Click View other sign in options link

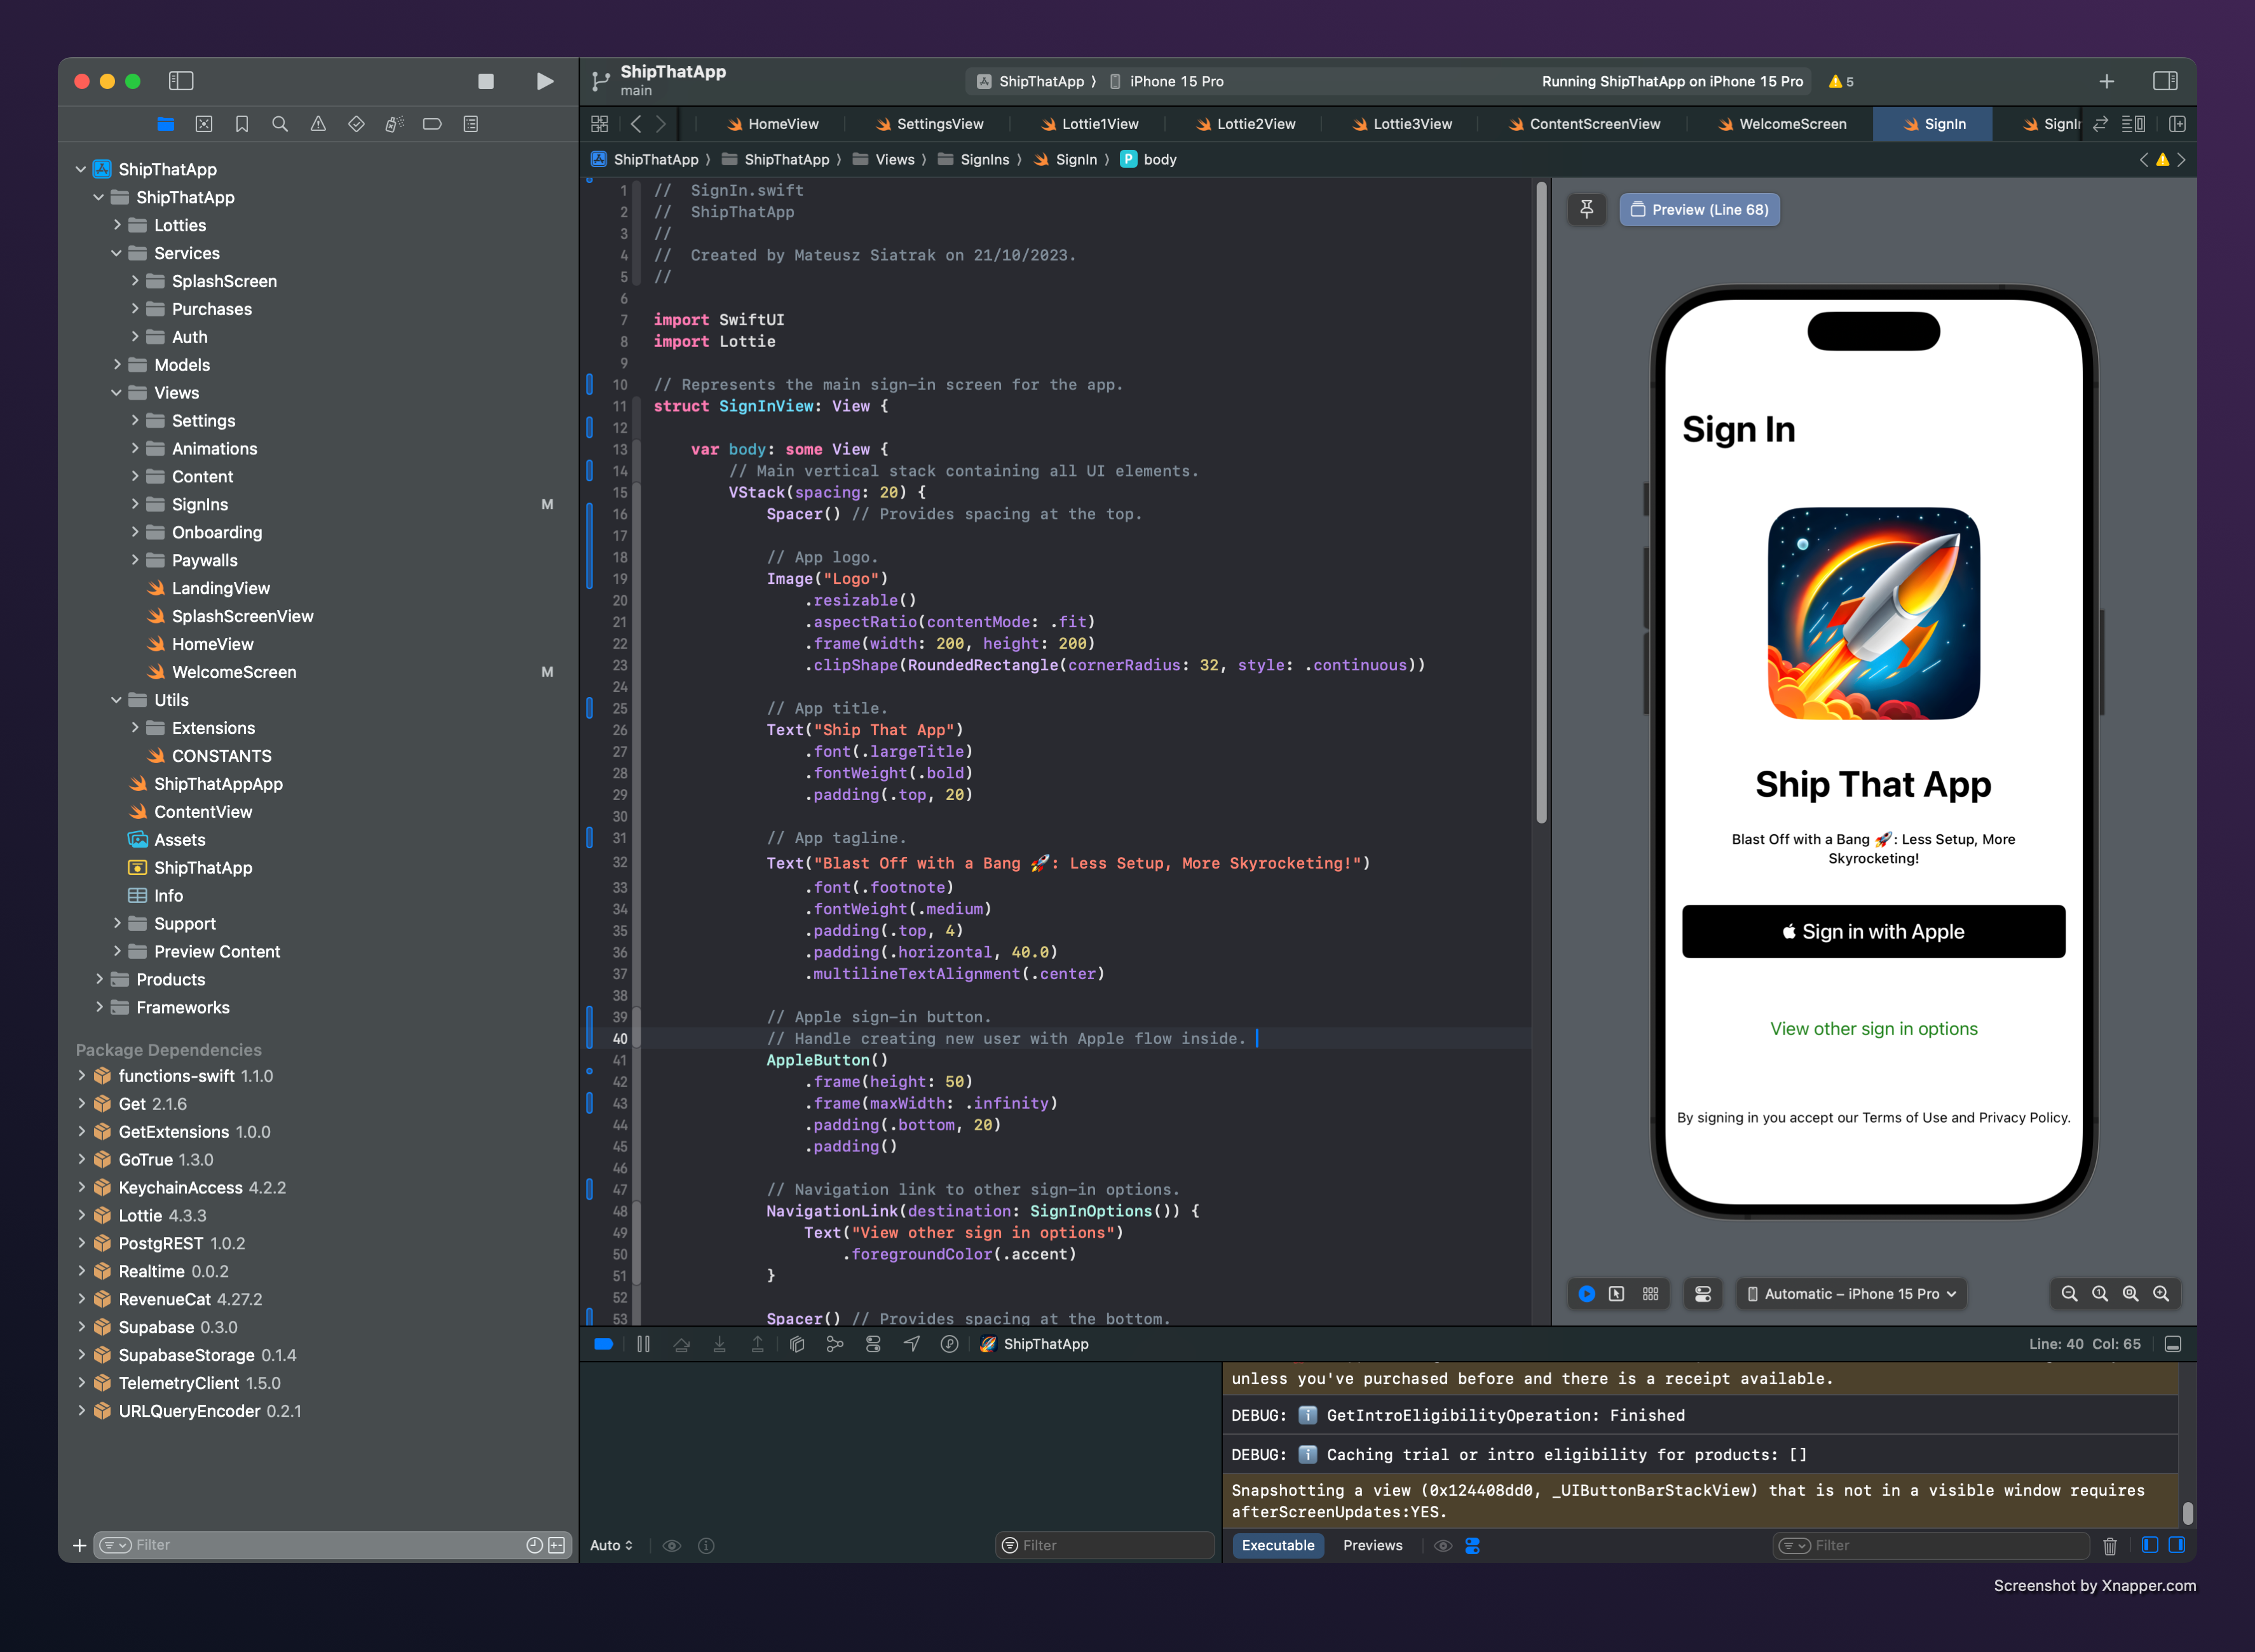click(x=1873, y=1029)
